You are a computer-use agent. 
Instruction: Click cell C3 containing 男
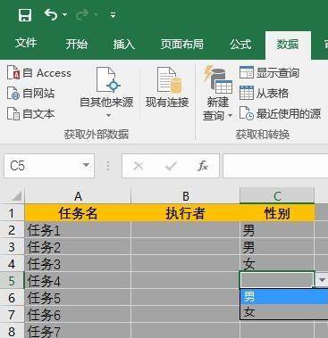pyautogui.click(x=277, y=247)
